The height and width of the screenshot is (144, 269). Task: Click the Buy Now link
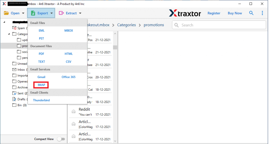click(235, 13)
